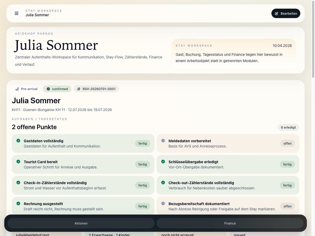Click the hash icon beside the reservation number
This screenshot has height=236, width=315.
78,89
